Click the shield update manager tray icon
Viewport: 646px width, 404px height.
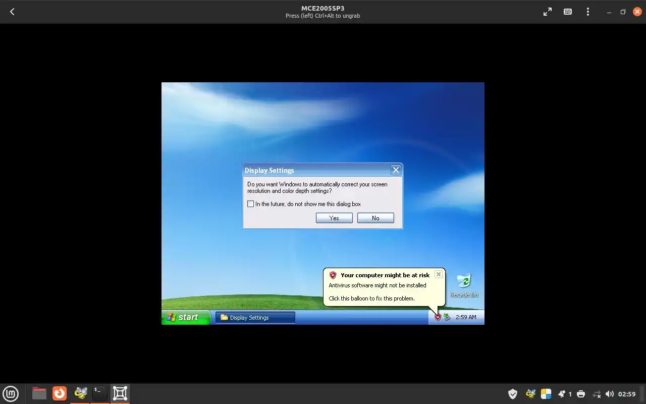tap(513, 394)
